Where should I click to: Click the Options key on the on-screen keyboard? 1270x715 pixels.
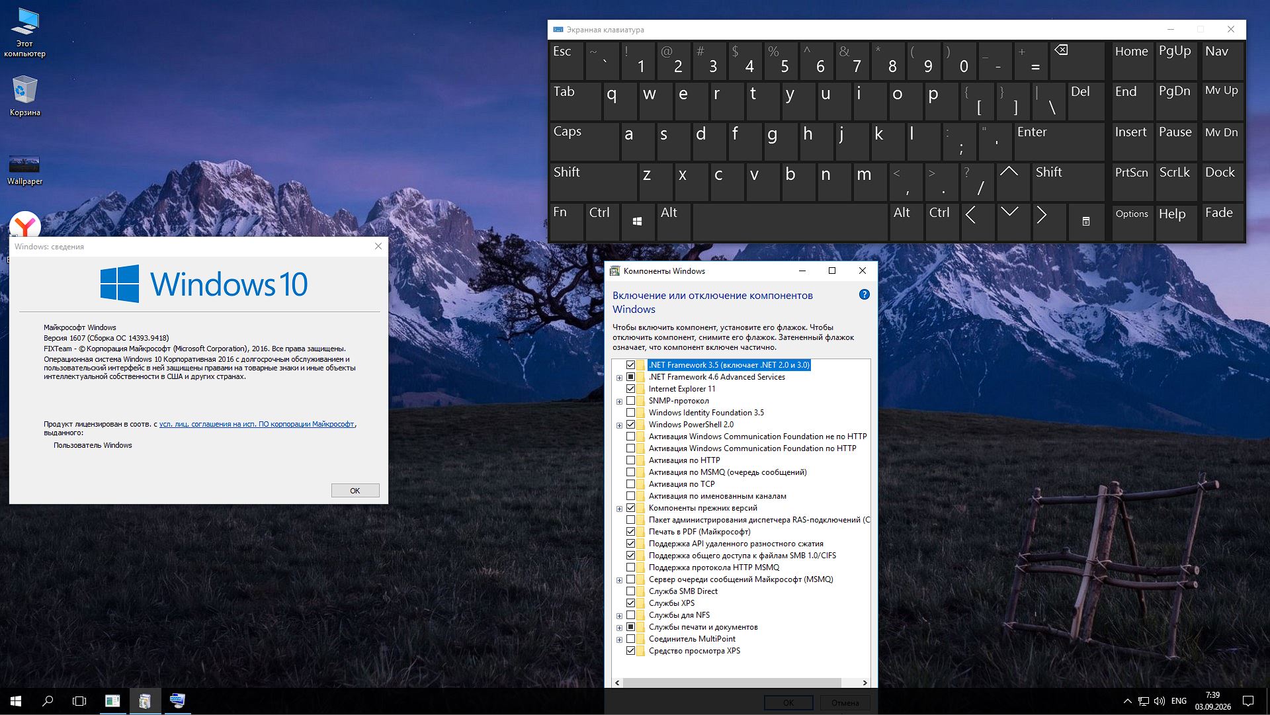[1132, 222]
